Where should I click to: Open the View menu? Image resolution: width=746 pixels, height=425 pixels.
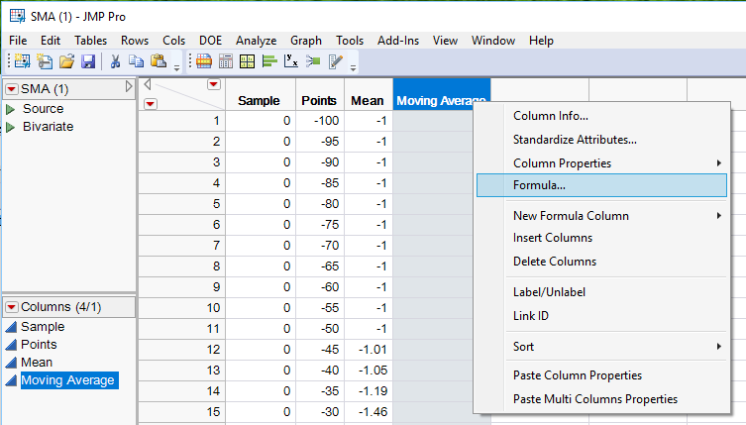(x=445, y=41)
